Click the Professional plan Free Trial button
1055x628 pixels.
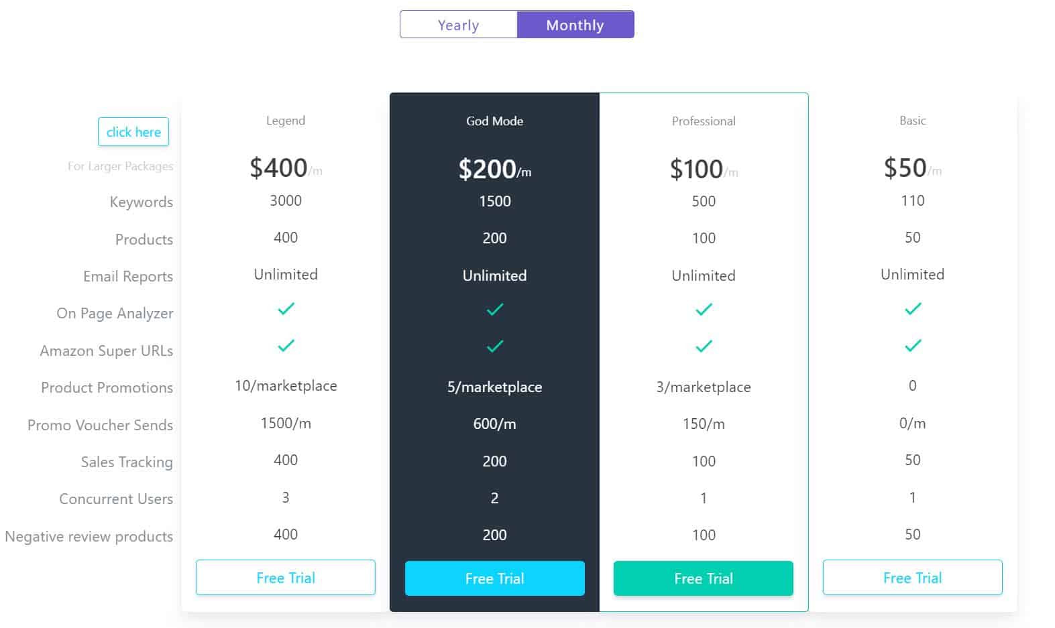point(703,578)
